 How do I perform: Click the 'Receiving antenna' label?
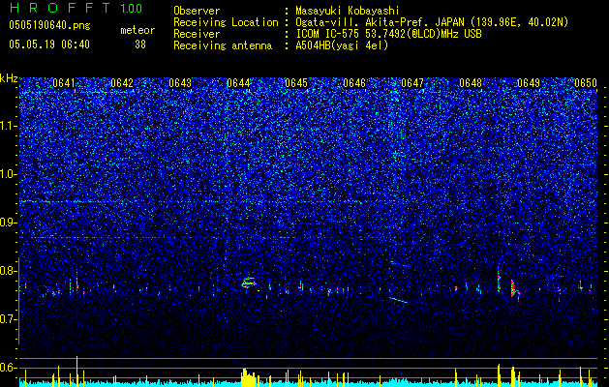point(223,45)
